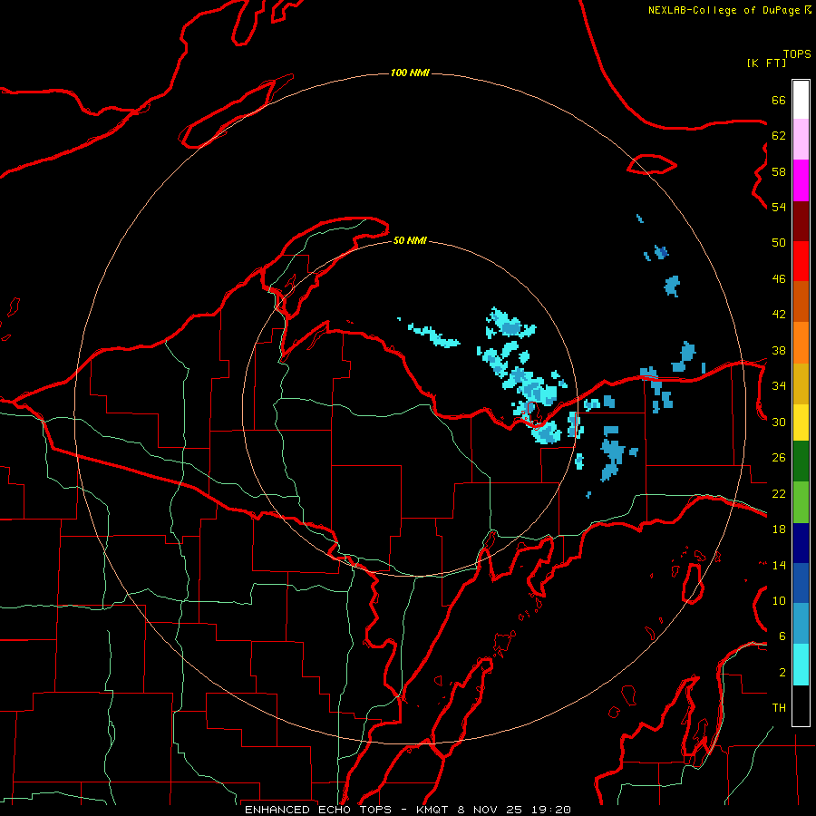Image resolution: width=816 pixels, height=816 pixels.
Task: Click the legend value 26
Action: coord(779,458)
